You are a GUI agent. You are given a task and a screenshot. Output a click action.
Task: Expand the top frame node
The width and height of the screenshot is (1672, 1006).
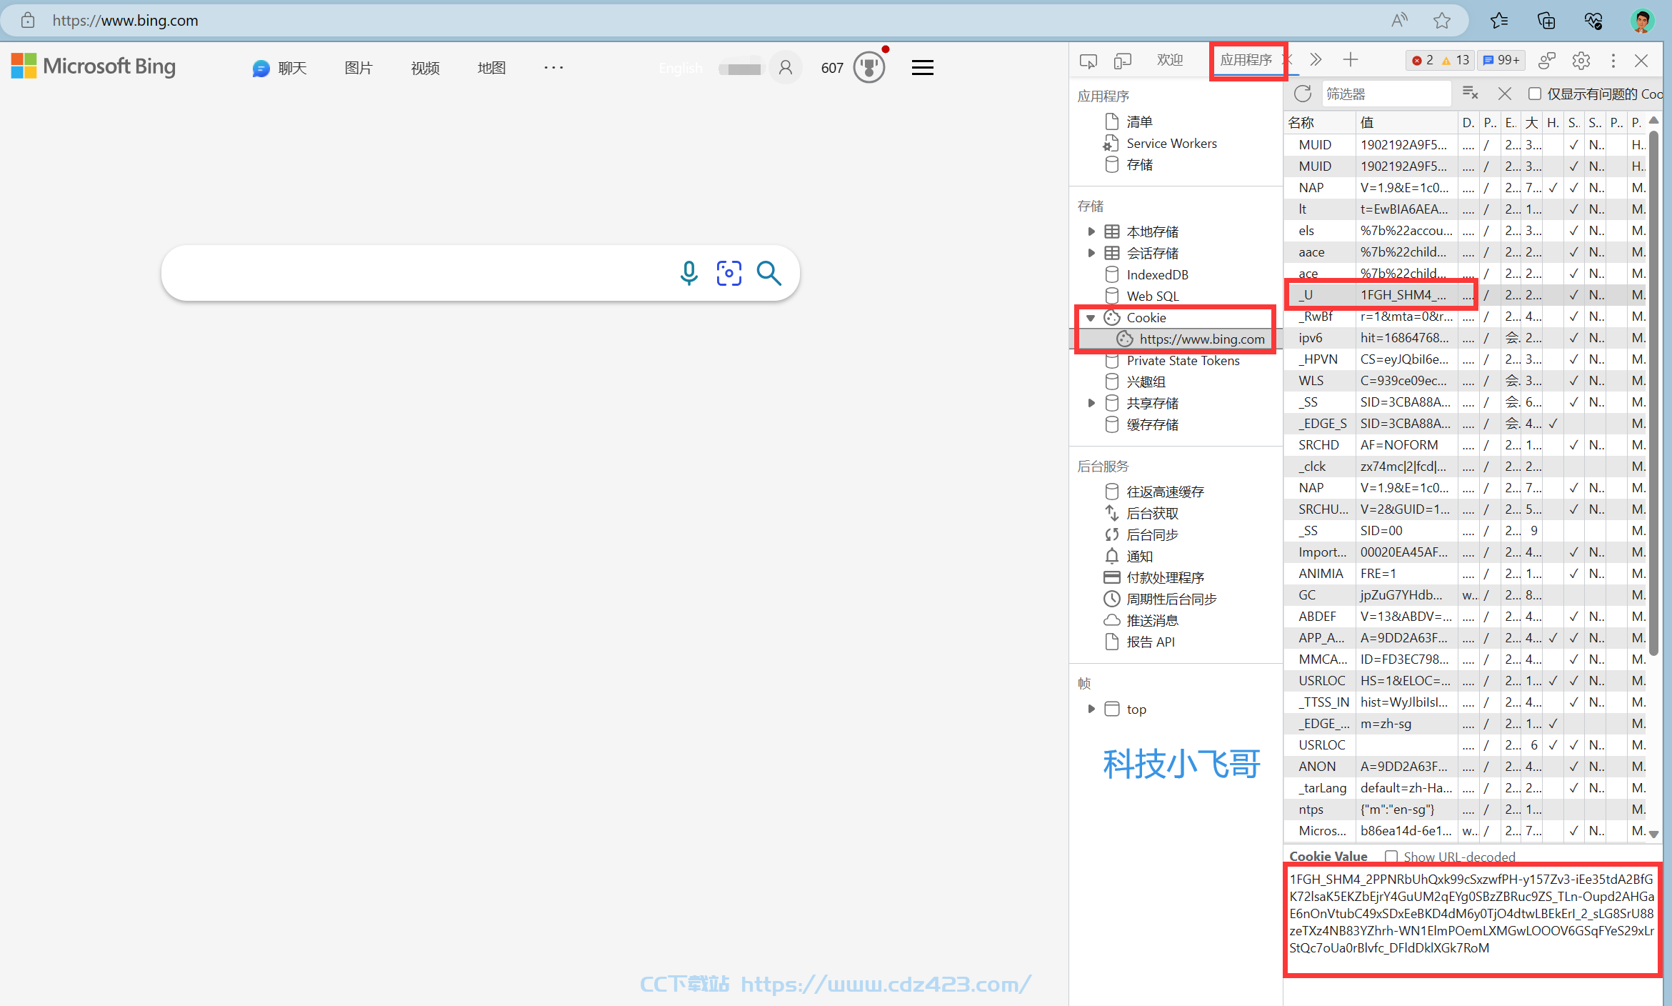tap(1091, 709)
